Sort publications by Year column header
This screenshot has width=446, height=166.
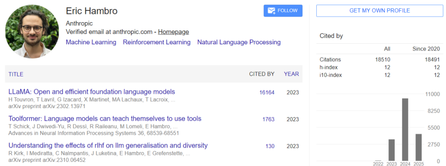pos(291,74)
